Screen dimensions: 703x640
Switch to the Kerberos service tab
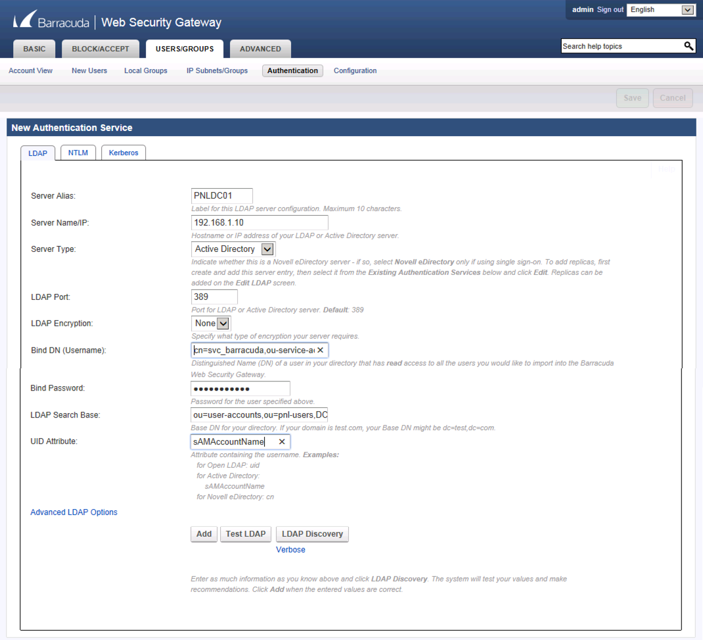pyautogui.click(x=124, y=153)
